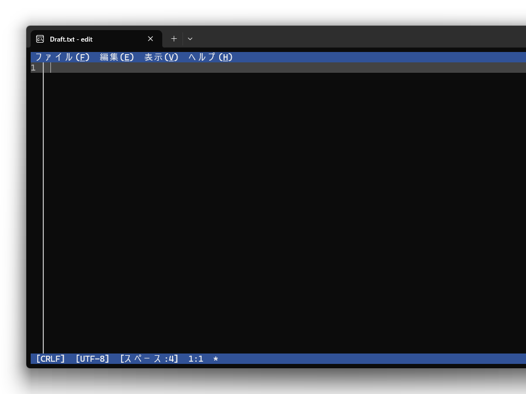Open a new tab with the plus icon

pyautogui.click(x=174, y=39)
